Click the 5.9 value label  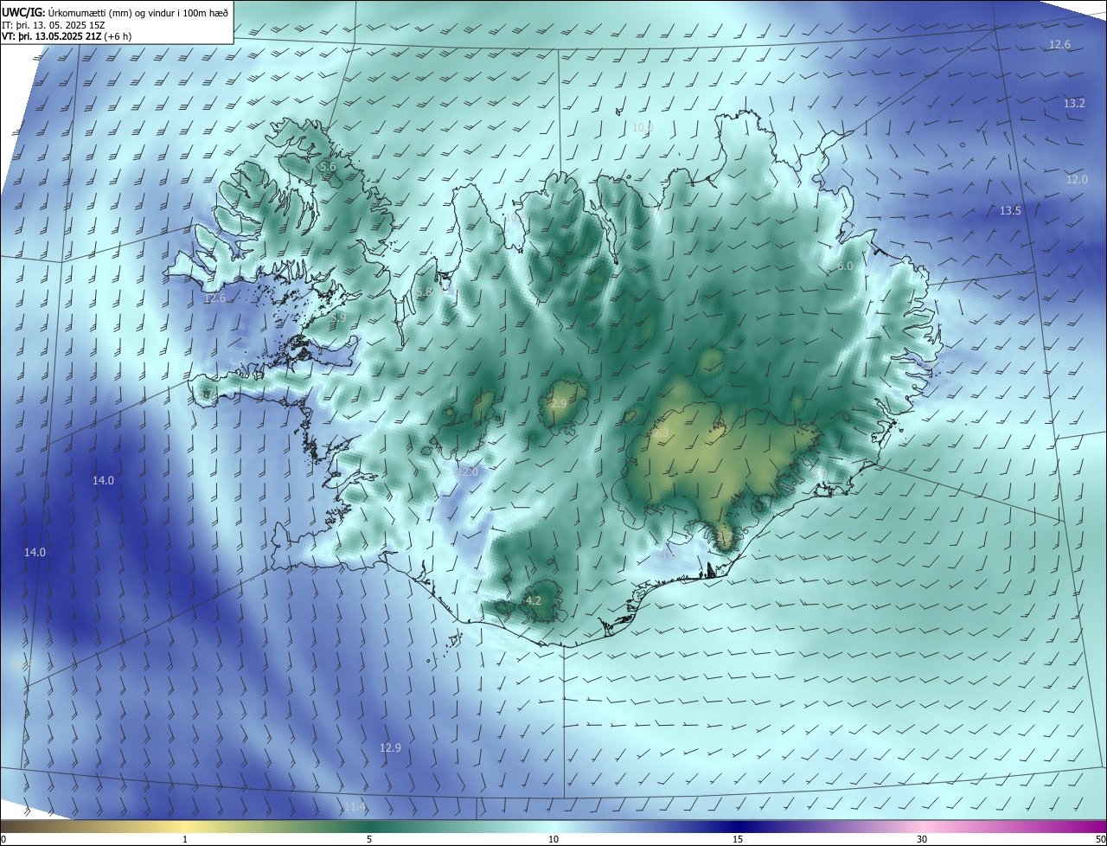point(338,317)
